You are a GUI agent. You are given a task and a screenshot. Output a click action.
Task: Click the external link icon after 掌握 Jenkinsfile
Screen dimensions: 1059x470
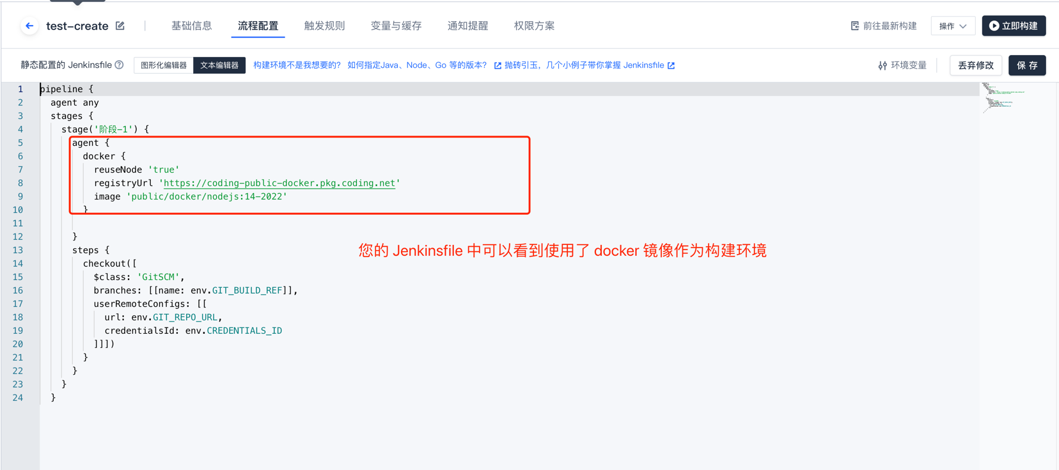pos(671,66)
